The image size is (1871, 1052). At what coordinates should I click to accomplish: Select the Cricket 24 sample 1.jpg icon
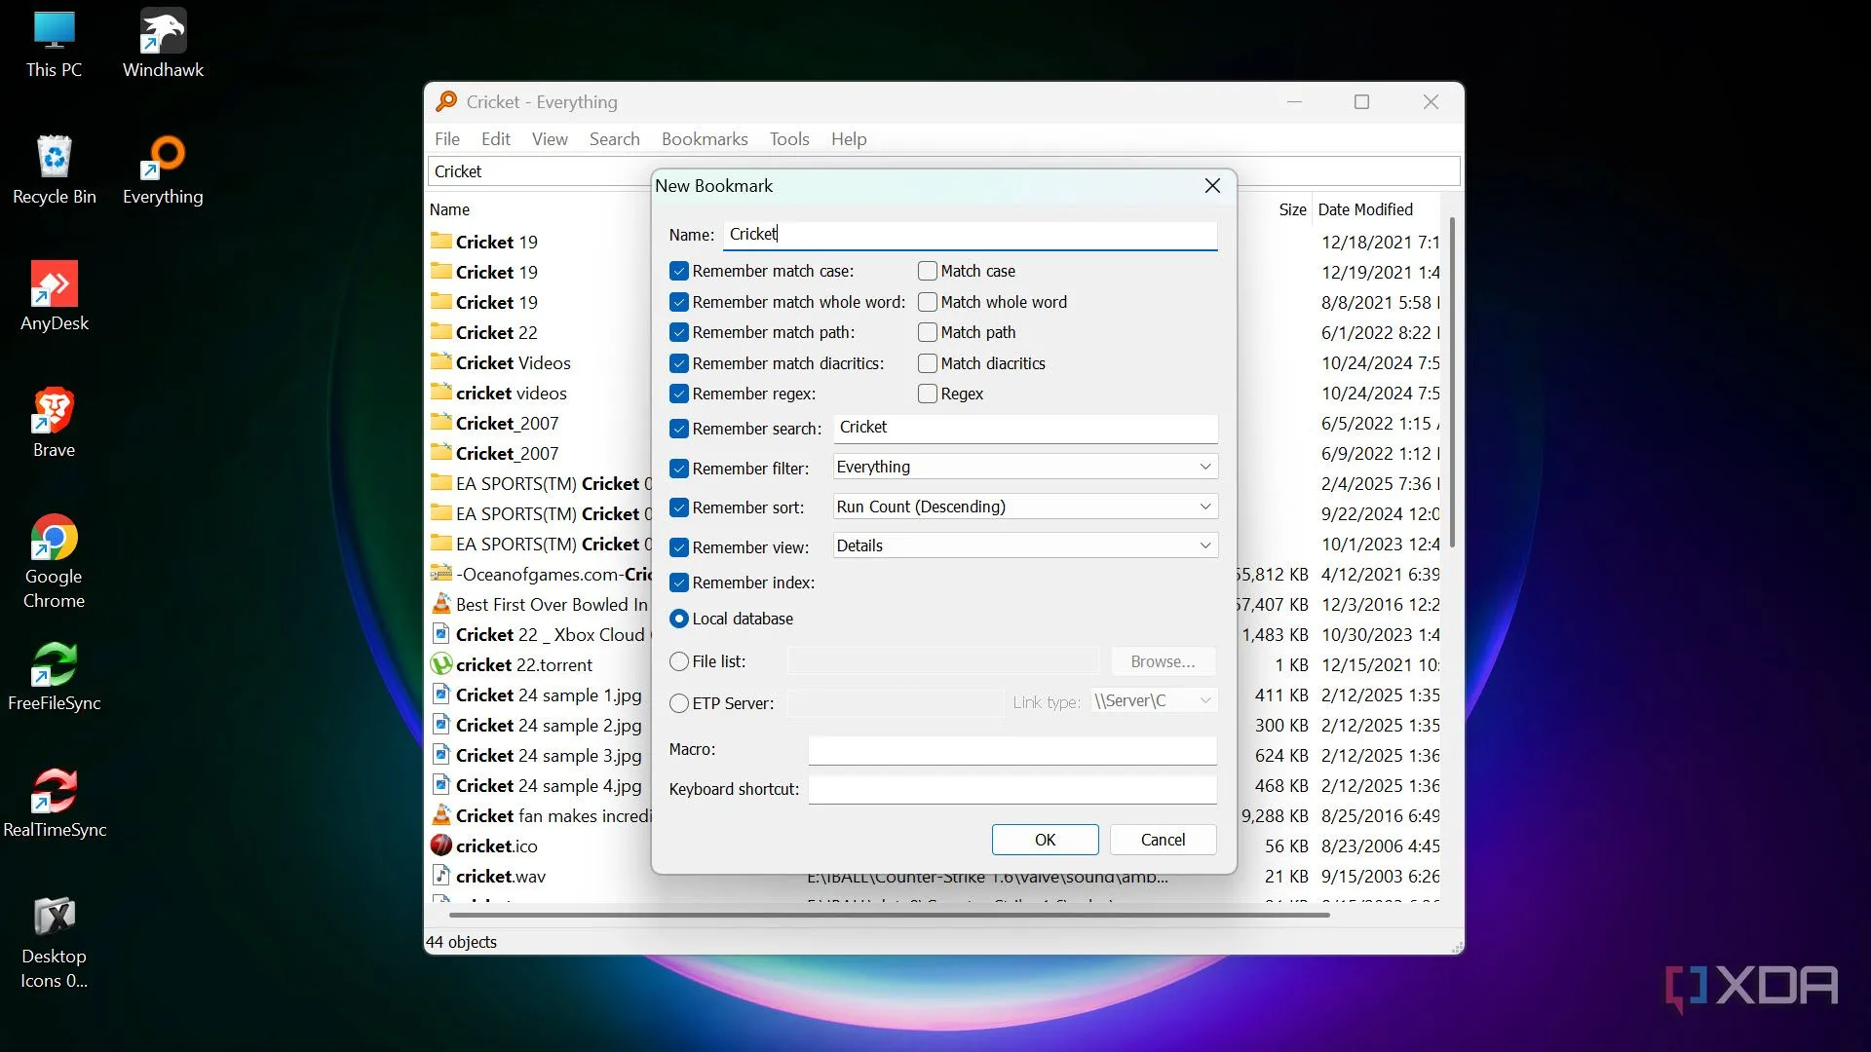(x=441, y=694)
